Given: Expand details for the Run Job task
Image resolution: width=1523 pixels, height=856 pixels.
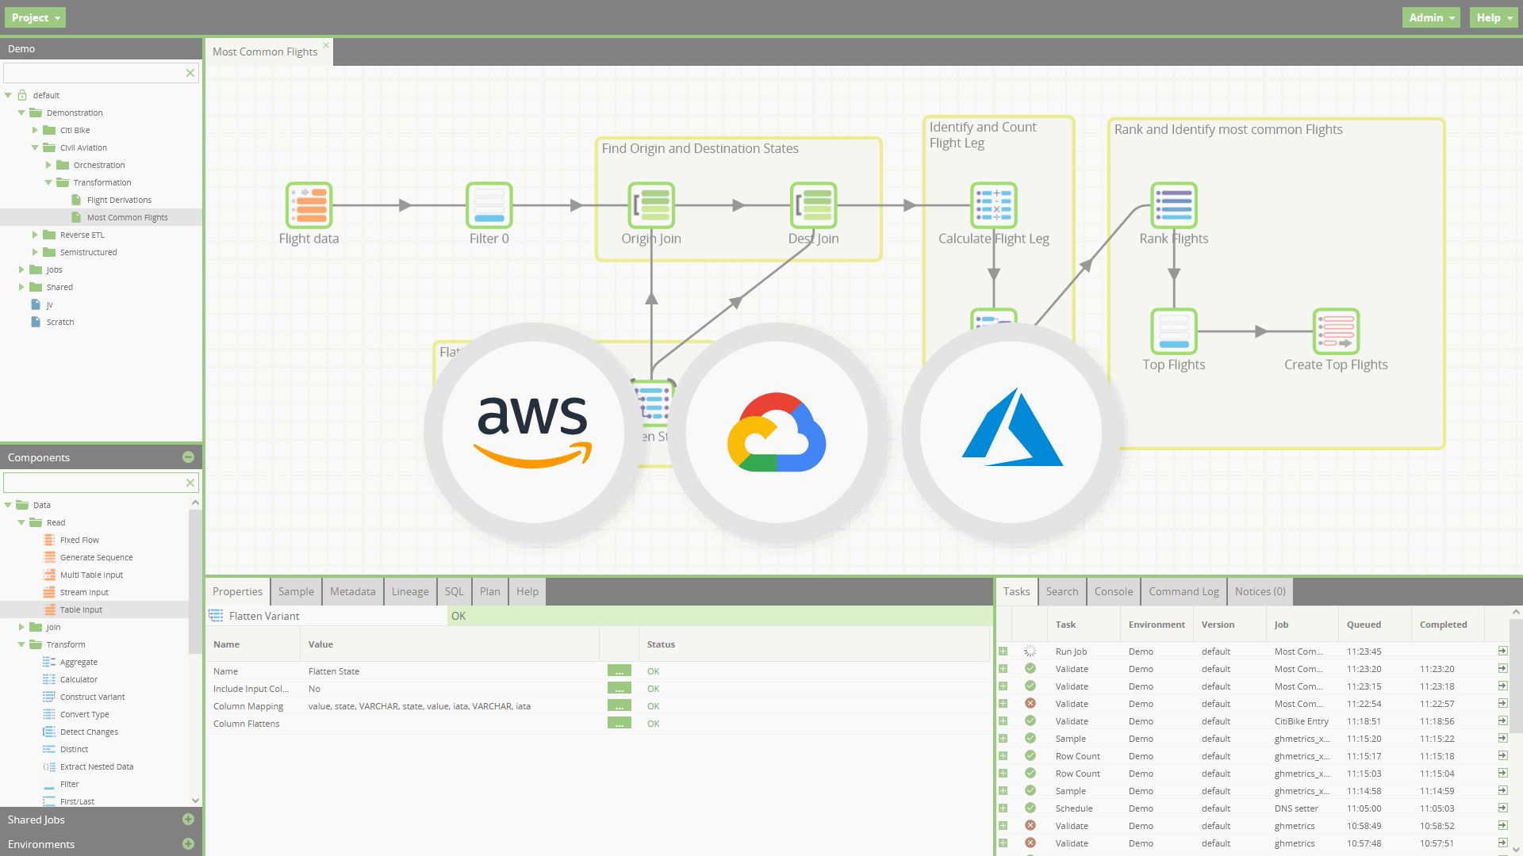Looking at the screenshot, I should 1003,651.
